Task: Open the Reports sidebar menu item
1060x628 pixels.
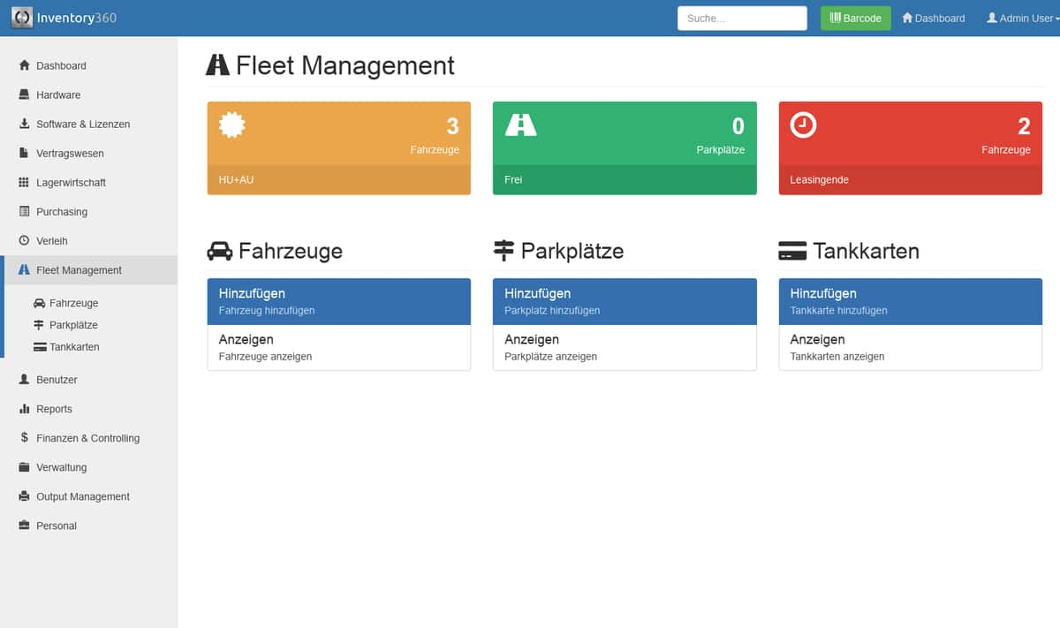Action: (53, 408)
